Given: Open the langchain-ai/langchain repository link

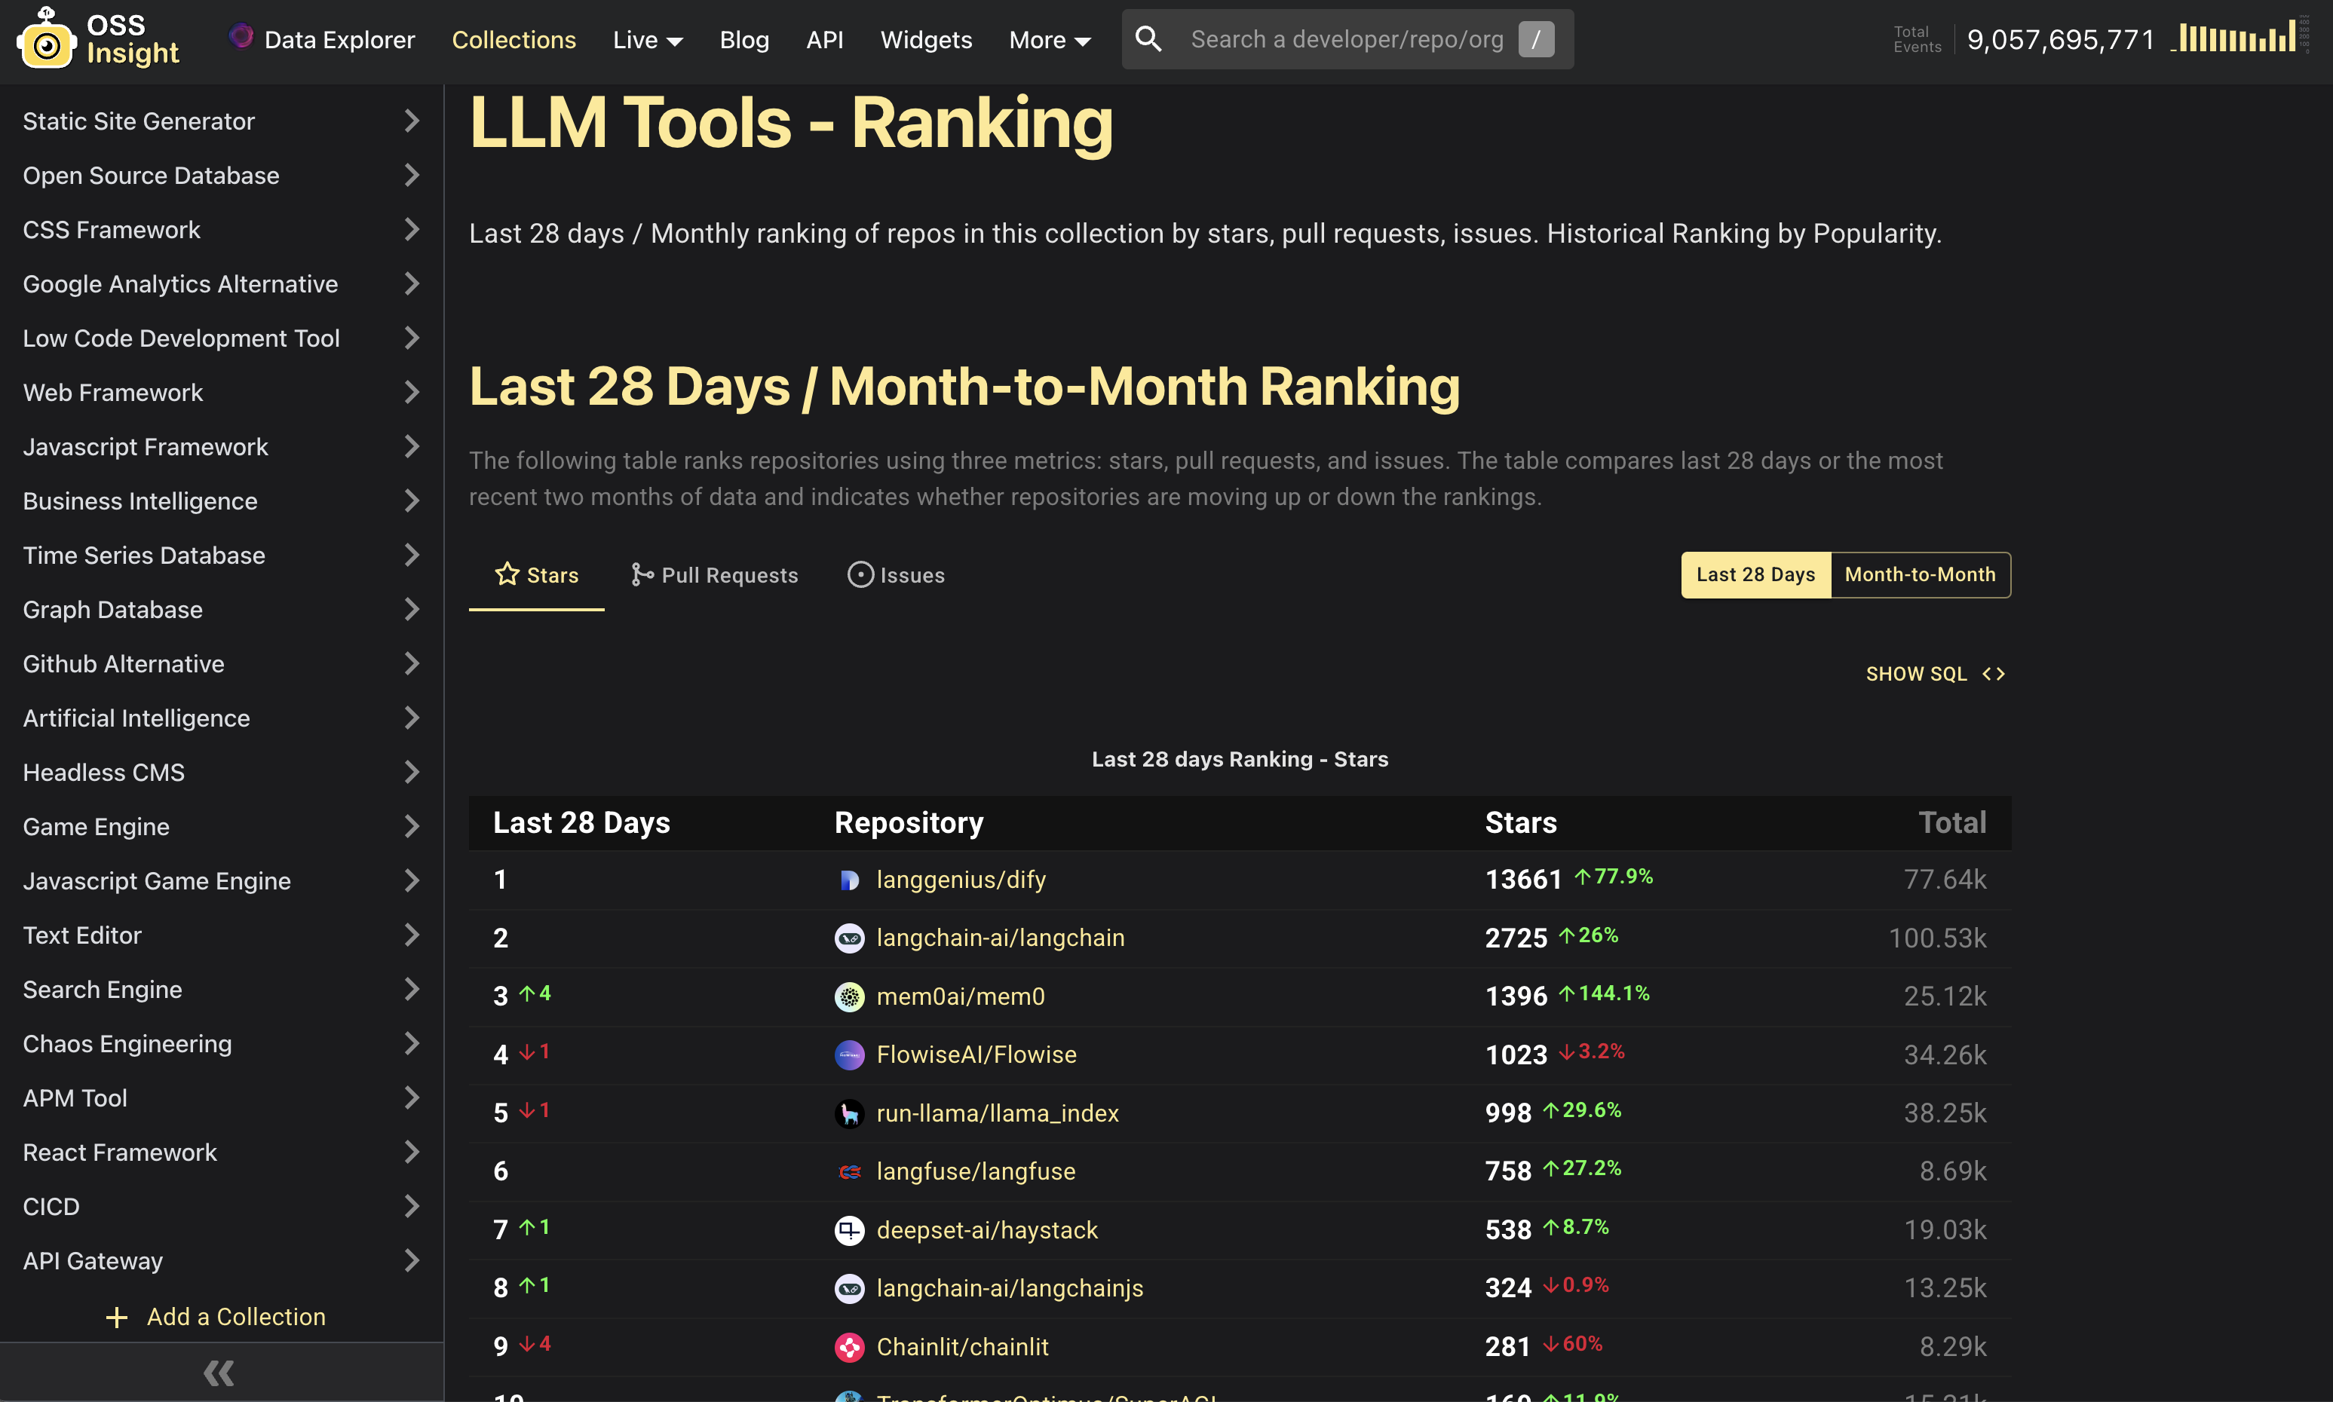Looking at the screenshot, I should tap(1000, 938).
